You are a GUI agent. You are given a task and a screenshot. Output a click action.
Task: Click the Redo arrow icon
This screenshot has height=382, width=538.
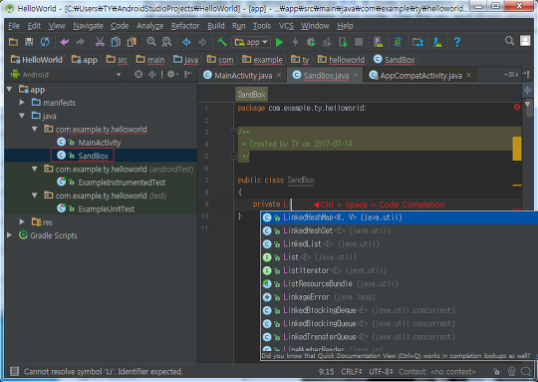[81, 42]
